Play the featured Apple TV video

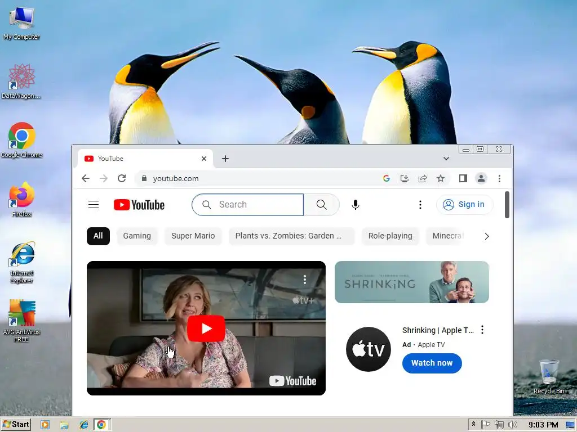coord(206,328)
